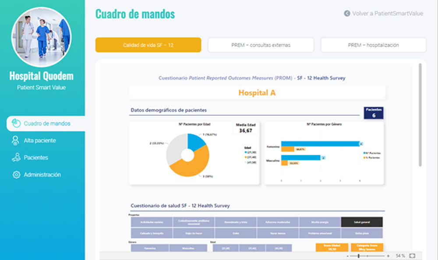Click the back arrow icon beside Volver

[347, 14]
